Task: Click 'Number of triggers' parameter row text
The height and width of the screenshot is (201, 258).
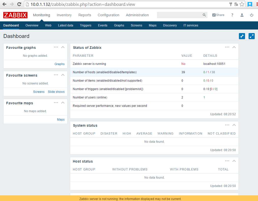Action: point(108,89)
